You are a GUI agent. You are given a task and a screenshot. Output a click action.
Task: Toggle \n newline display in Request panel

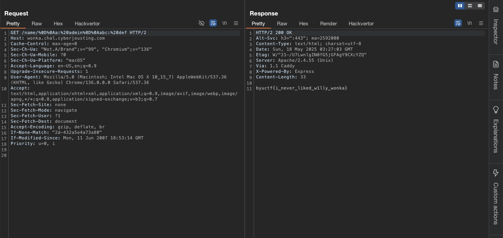pyautogui.click(x=225, y=23)
